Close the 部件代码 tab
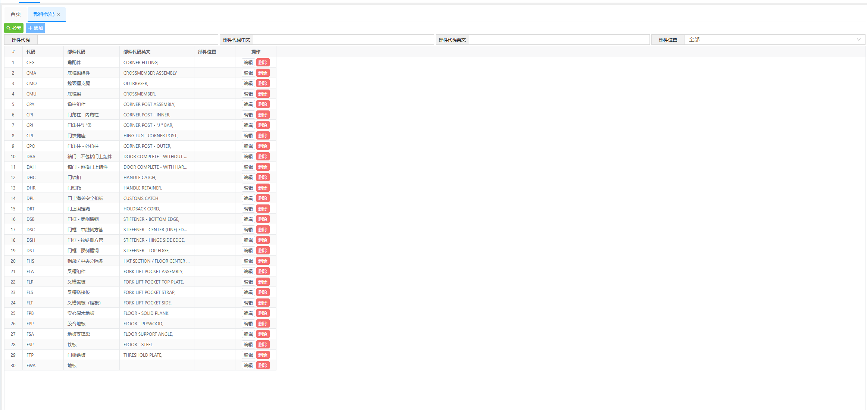 (x=59, y=15)
